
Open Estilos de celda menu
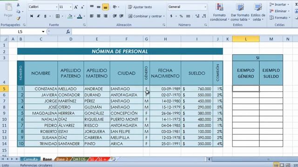tap(258, 12)
